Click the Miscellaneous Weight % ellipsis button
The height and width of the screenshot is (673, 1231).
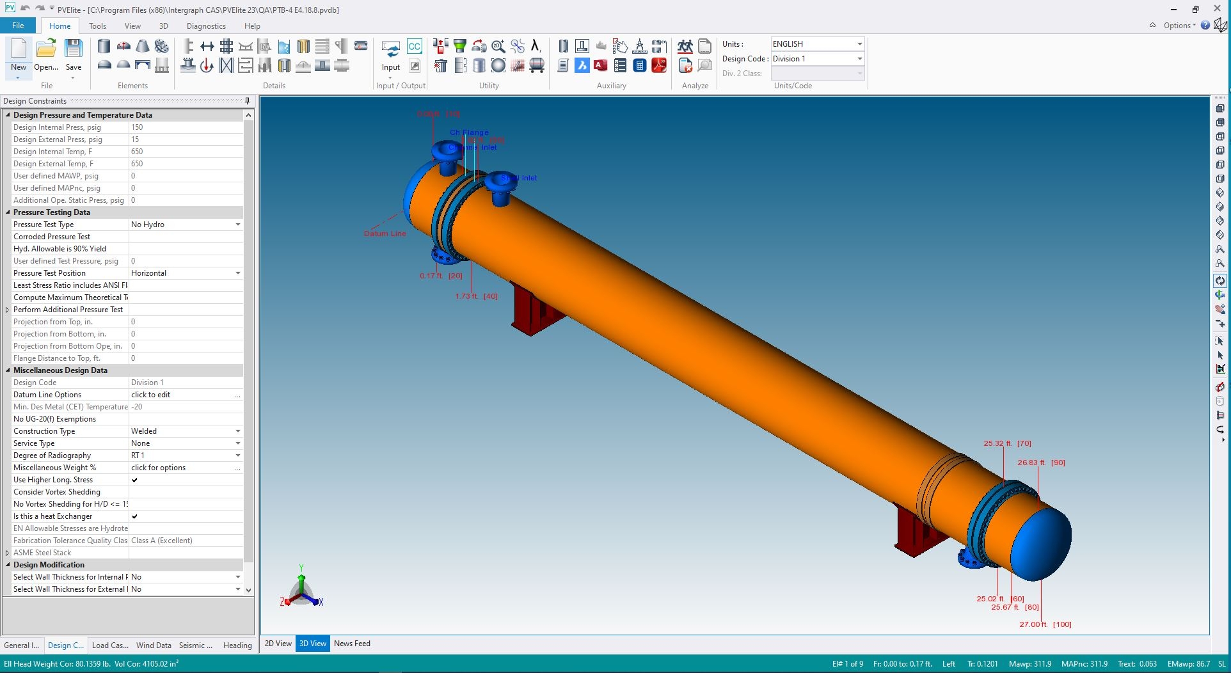[237, 468]
